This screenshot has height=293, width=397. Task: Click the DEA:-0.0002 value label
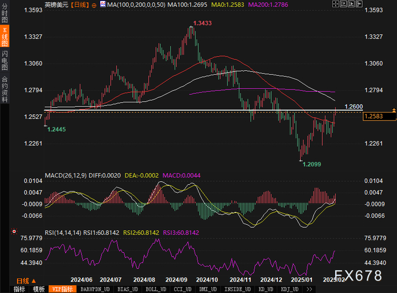(x=142, y=175)
